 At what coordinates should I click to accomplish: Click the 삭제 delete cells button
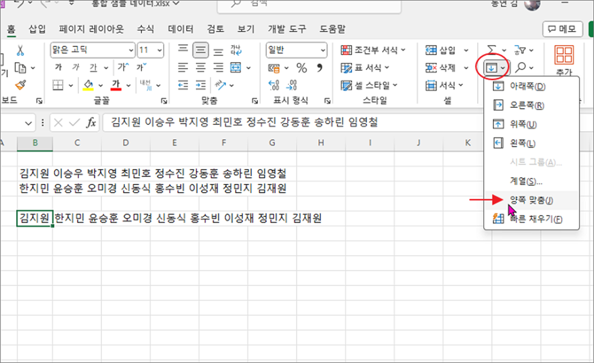tap(441, 68)
